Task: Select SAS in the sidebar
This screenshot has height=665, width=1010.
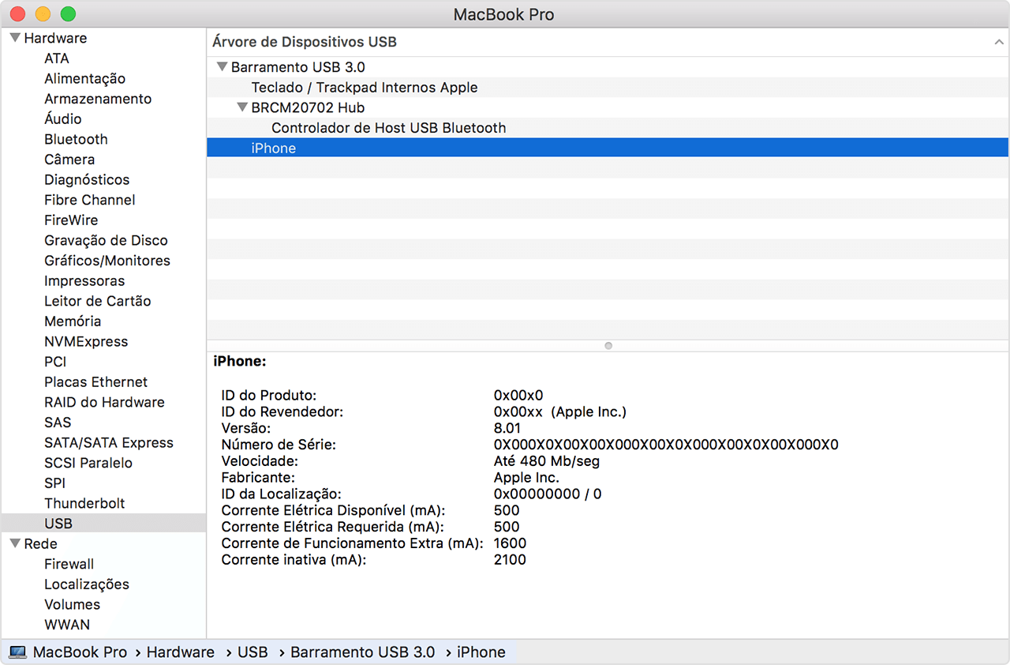Action: click(58, 423)
